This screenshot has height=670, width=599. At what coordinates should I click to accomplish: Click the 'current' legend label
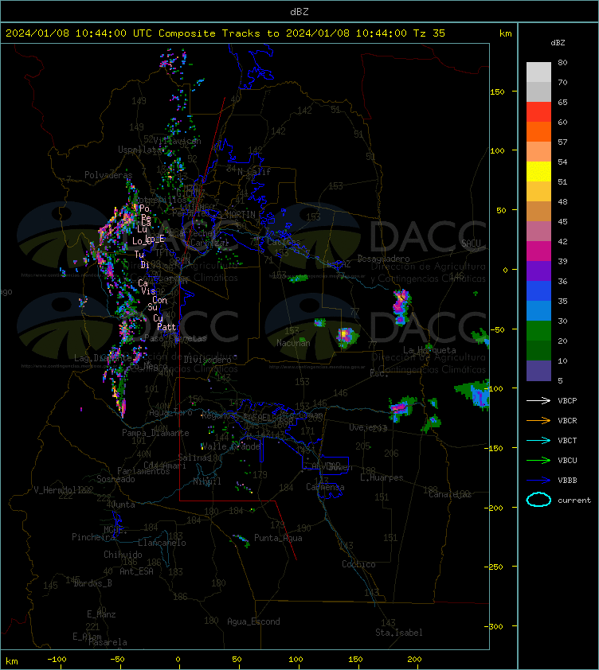574,500
